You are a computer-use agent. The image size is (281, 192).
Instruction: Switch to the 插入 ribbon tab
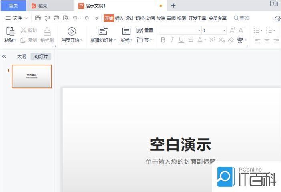coord(119,18)
